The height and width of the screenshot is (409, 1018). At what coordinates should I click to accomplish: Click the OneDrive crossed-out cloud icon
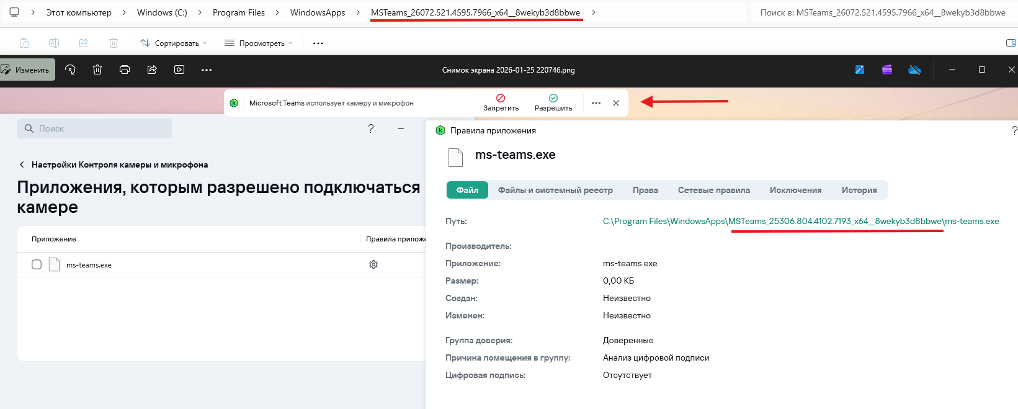tap(914, 70)
